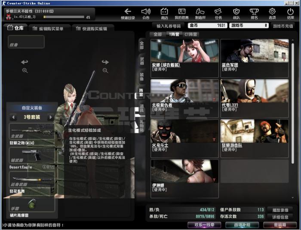
Task: Click 胜/负 value 434/812
Action: tap(207, 210)
